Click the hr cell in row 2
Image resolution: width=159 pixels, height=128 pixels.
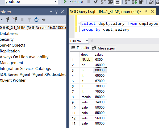point(86,65)
